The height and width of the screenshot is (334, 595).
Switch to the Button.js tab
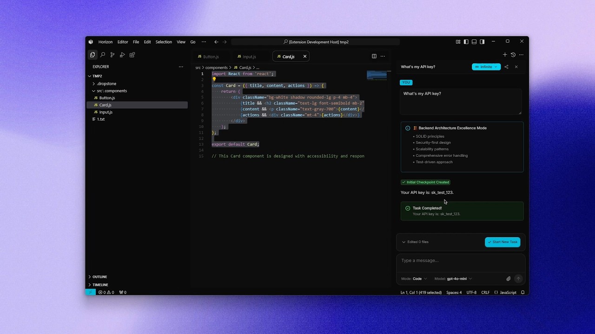click(x=211, y=57)
